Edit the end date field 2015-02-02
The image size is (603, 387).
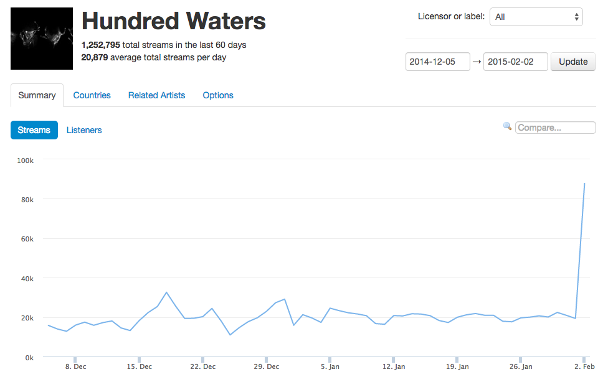[x=515, y=62]
